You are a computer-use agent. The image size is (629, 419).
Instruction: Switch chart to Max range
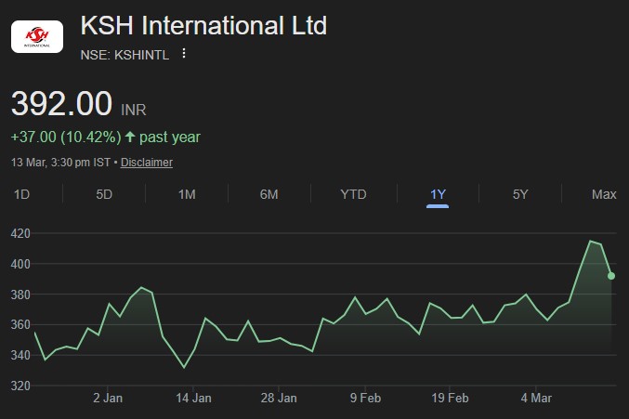tap(604, 194)
